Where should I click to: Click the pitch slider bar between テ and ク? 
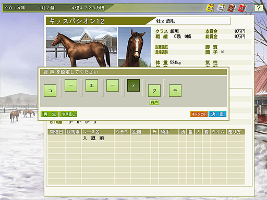click(x=144, y=88)
